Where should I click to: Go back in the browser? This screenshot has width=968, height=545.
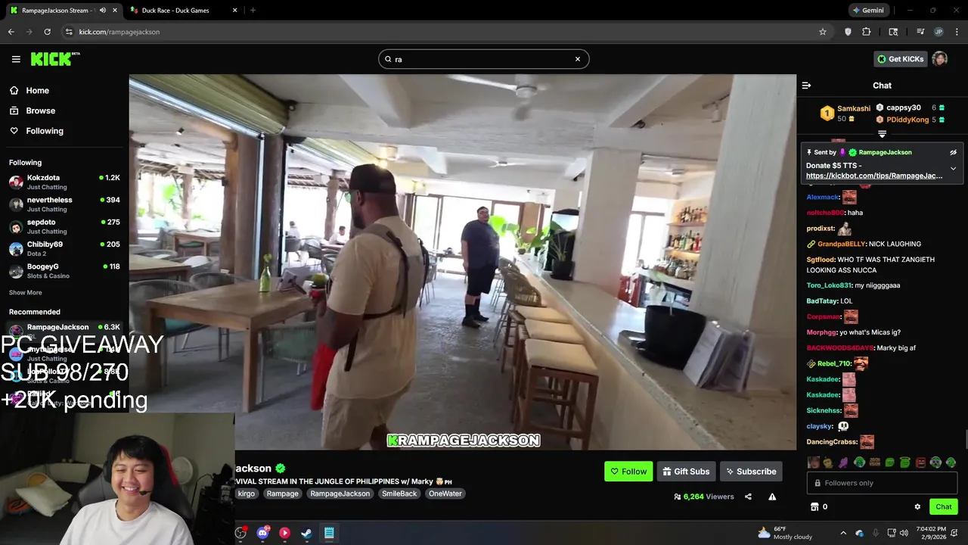pos(11,32)
